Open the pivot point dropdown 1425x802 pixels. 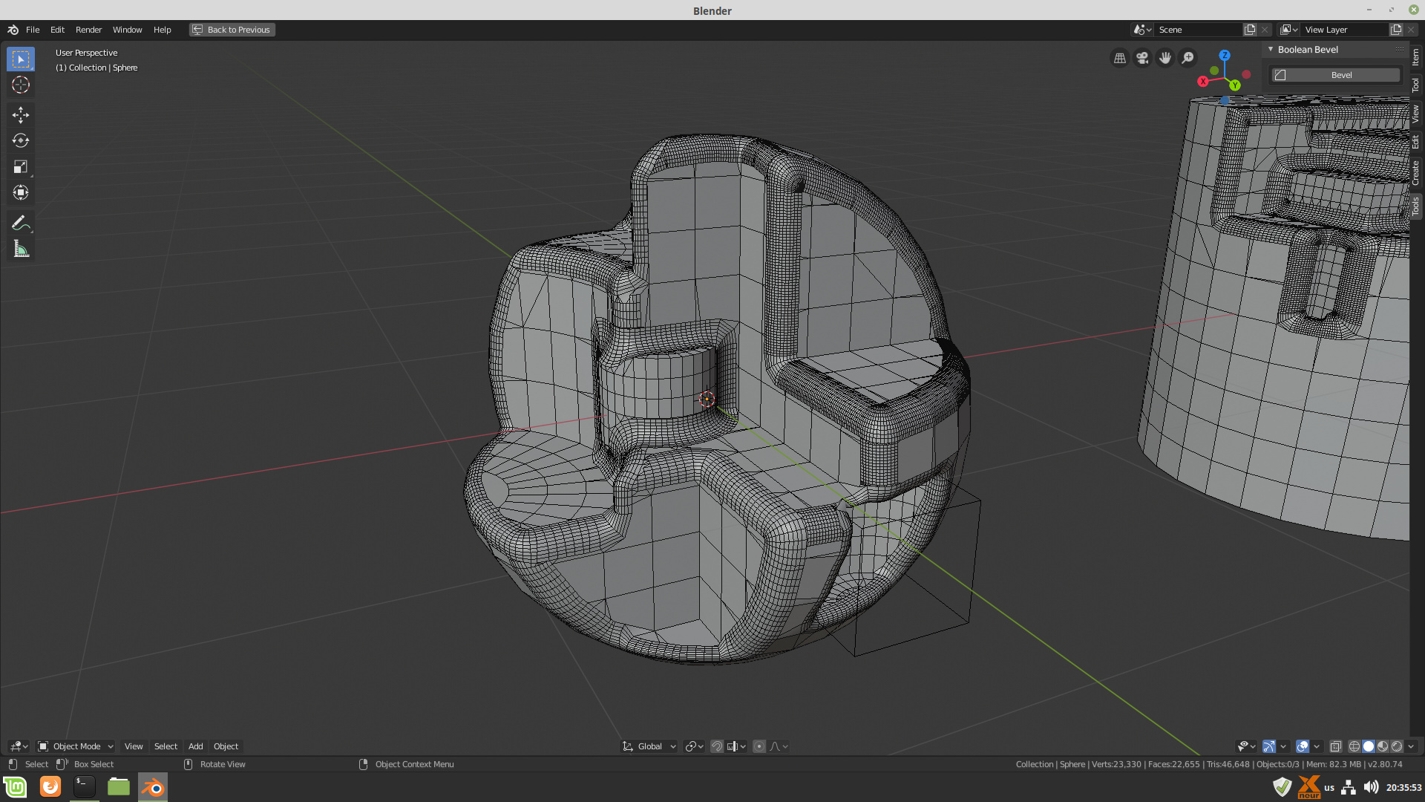coord(695,746)
